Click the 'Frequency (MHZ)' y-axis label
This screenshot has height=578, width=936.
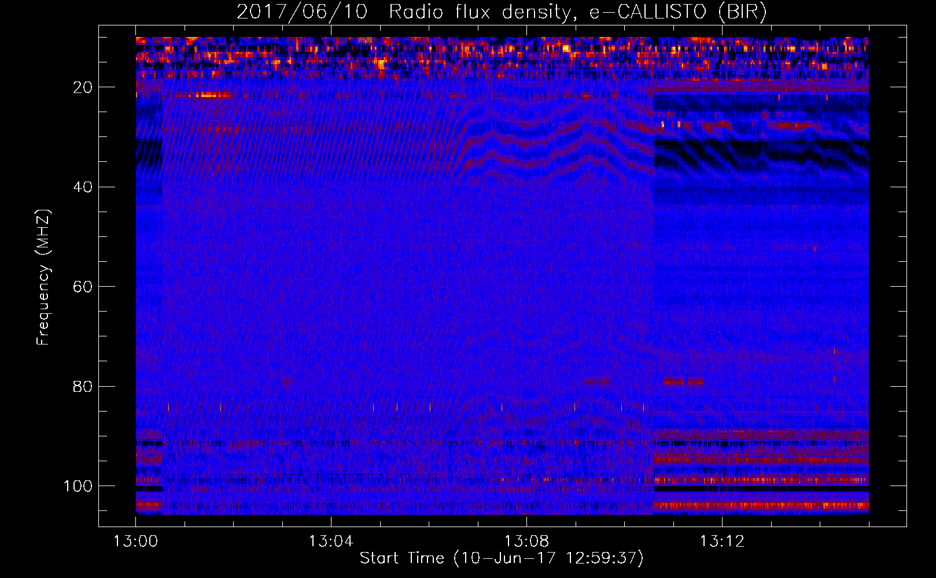coord(43,277)
